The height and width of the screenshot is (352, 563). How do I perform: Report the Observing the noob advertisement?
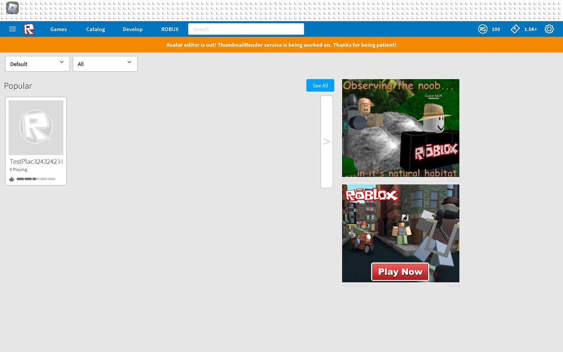click(453, 180)
